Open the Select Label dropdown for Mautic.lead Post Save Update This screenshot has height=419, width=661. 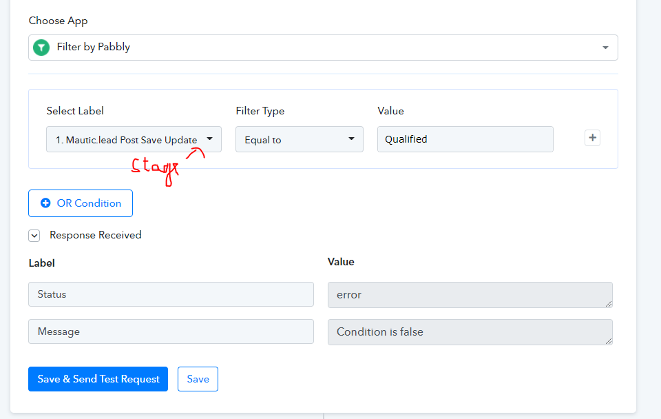(x=134, y=139)
